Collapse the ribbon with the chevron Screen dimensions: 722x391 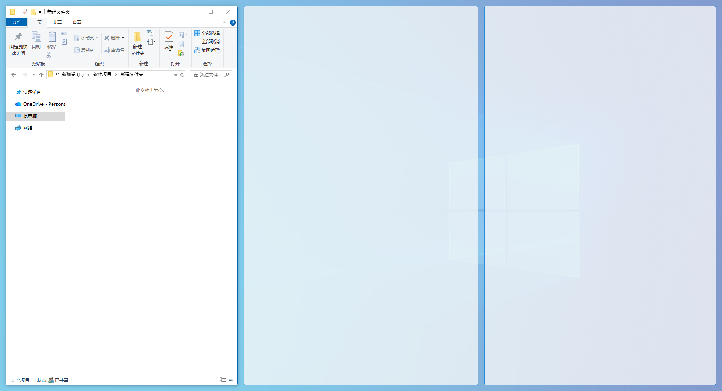tap(224, 23)
